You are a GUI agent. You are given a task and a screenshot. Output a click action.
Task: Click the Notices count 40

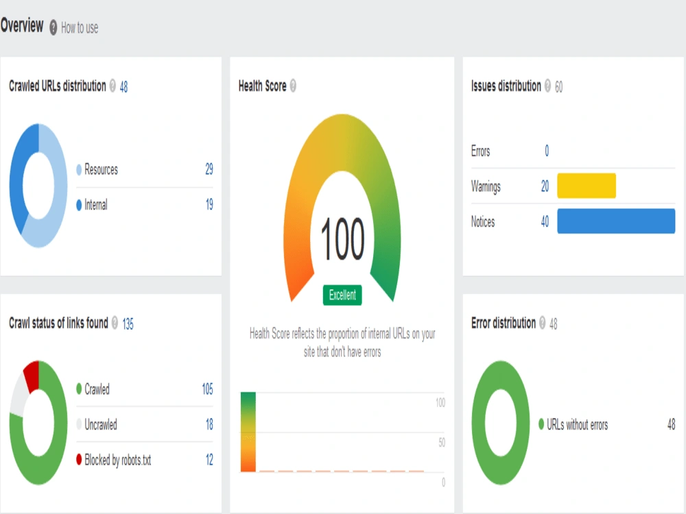(545, 221)
